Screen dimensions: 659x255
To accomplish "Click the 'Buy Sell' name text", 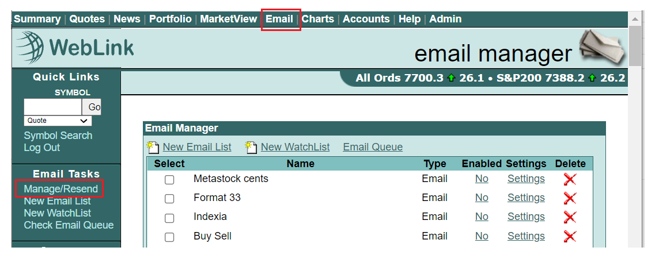I will (x=213, y=236).
